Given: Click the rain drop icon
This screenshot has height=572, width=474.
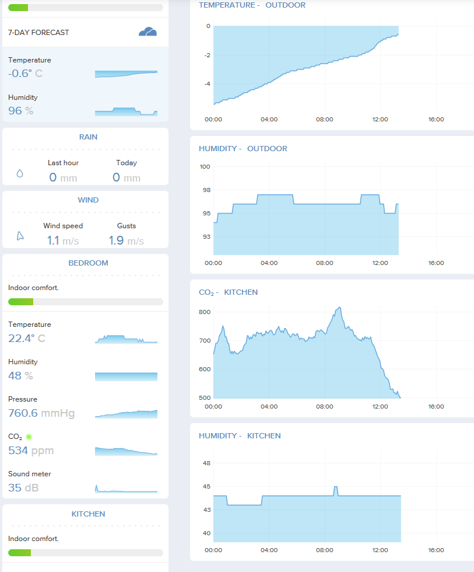Looking at the screenshot, I should pyautogui.click(x=20, y=174).
